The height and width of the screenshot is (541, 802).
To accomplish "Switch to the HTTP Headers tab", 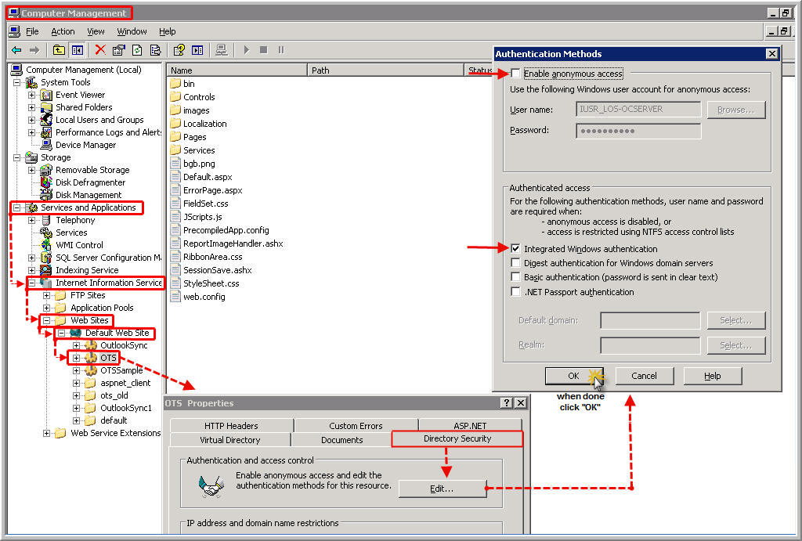I will tap(232, 425).
